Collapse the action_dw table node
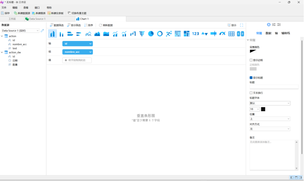The width and height of the screenshot is (304, 181). pos(2,52)
